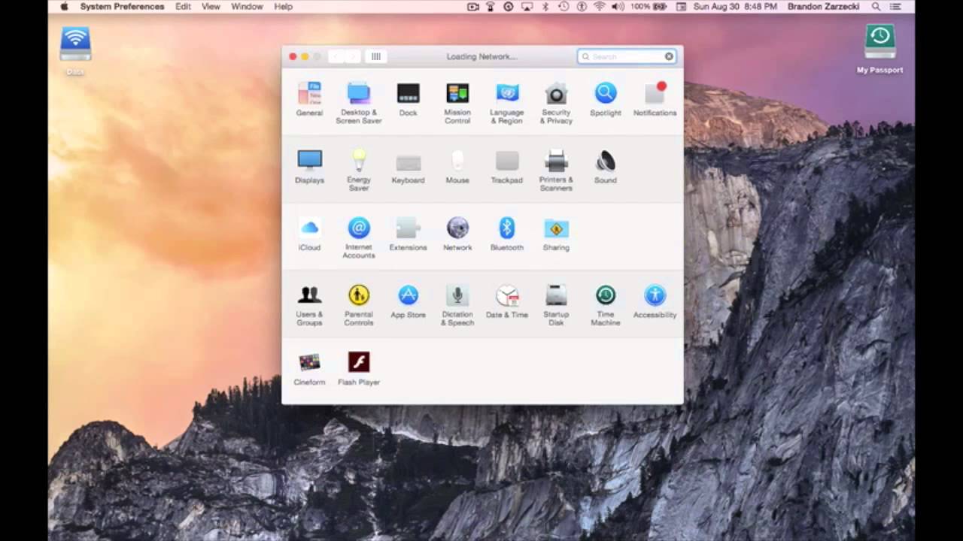Open Parental Controls pane
963x541 pixels.
[359, 305]
